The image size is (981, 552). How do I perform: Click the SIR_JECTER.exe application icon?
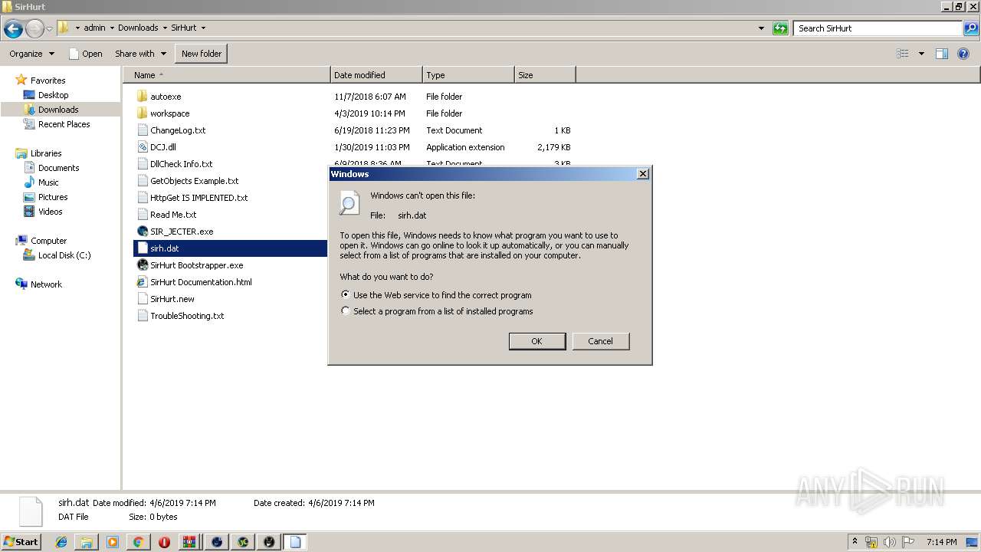point(143,232)
